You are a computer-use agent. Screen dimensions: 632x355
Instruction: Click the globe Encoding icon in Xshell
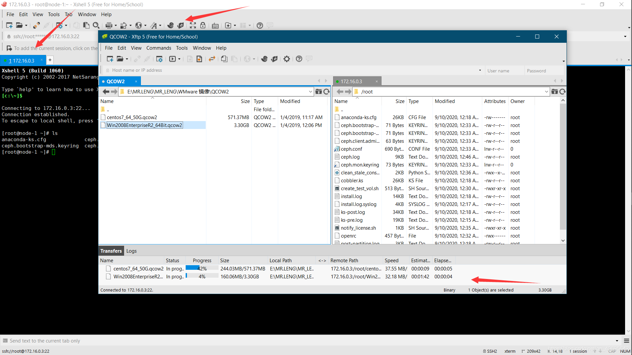tap(139, 25)
